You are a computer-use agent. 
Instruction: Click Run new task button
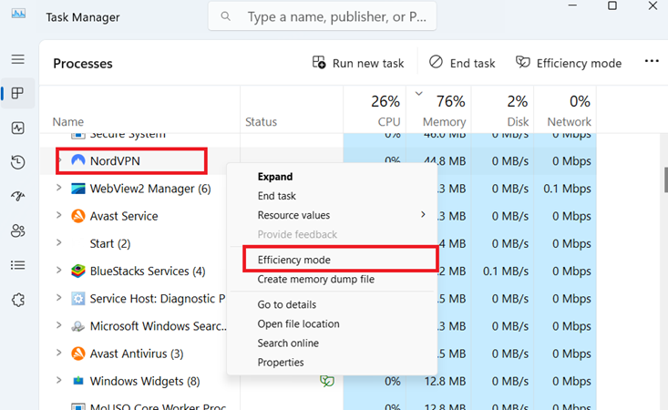pyautogui.click(x=358, y=63)
